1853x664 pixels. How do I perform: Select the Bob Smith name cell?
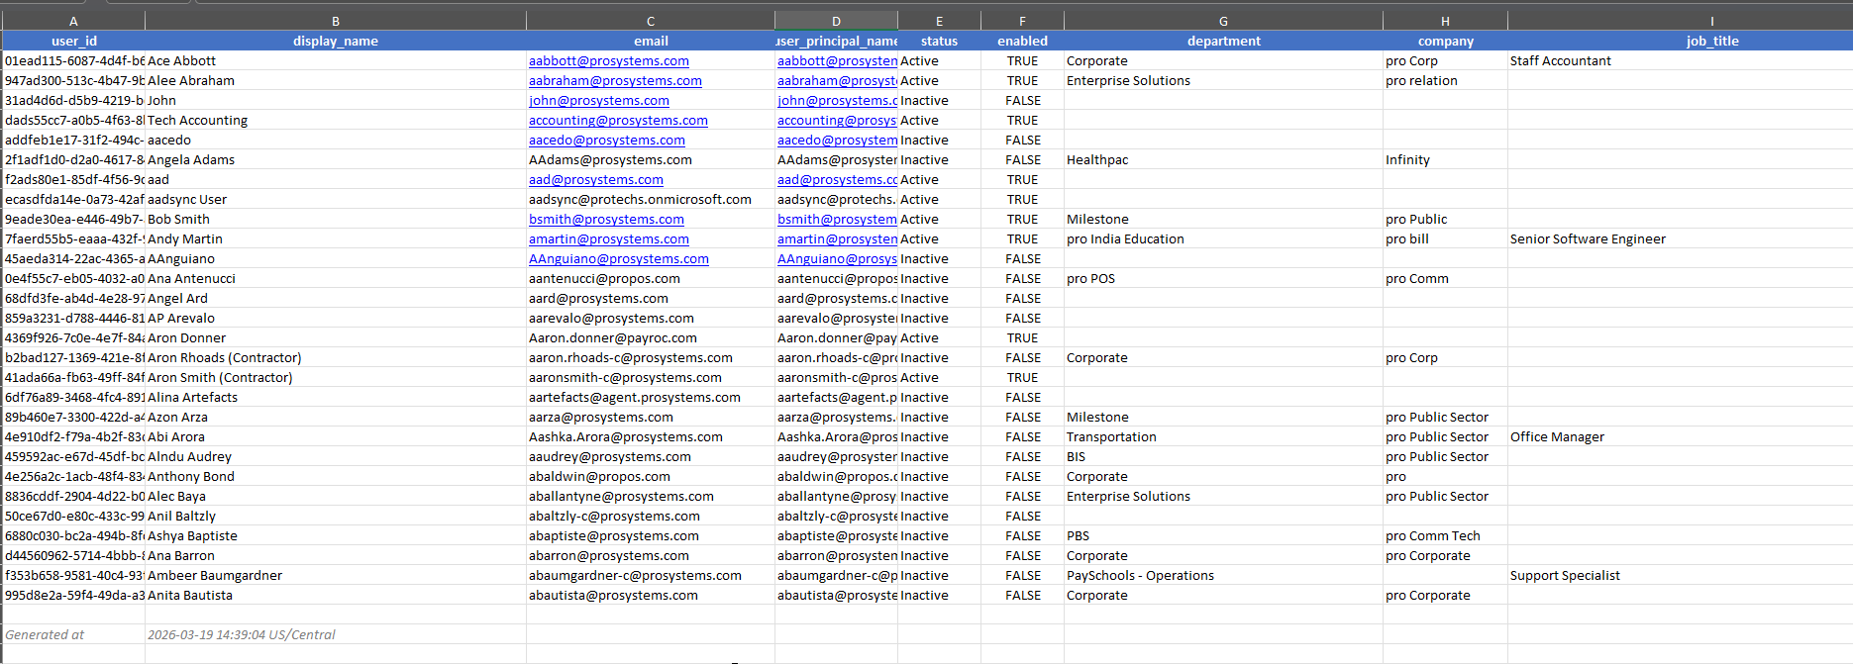click(336, 219)
